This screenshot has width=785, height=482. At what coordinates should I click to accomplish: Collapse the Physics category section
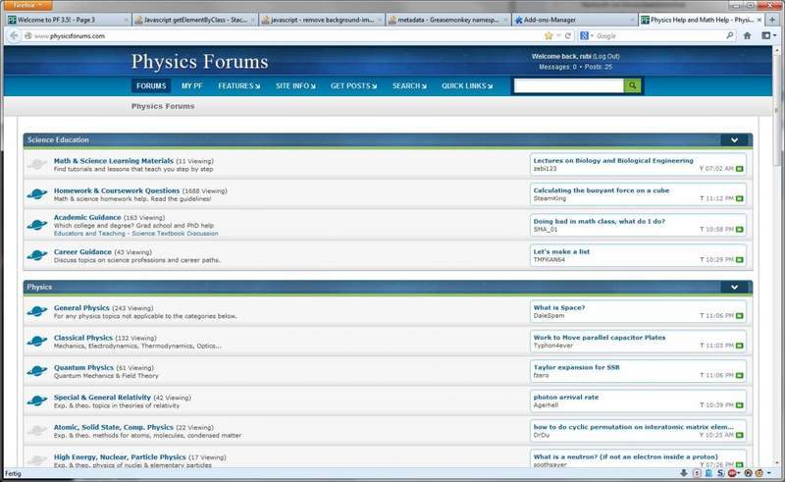(734, 287)
